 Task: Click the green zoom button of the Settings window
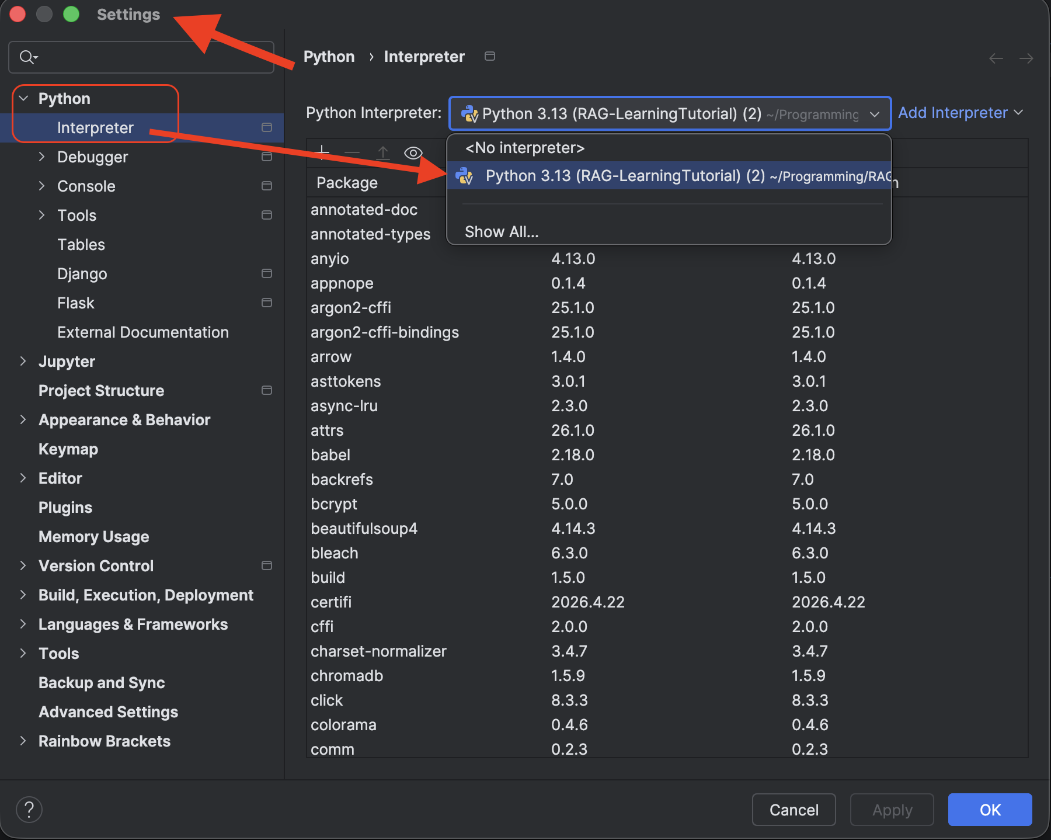tap(71, 14)
